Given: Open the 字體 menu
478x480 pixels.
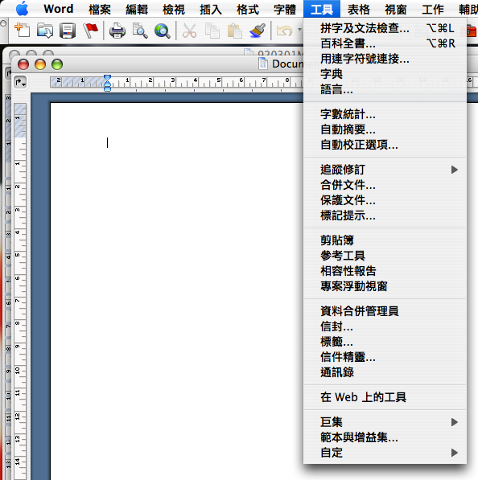Looking at the screenshot, I should tap(285, 9).
